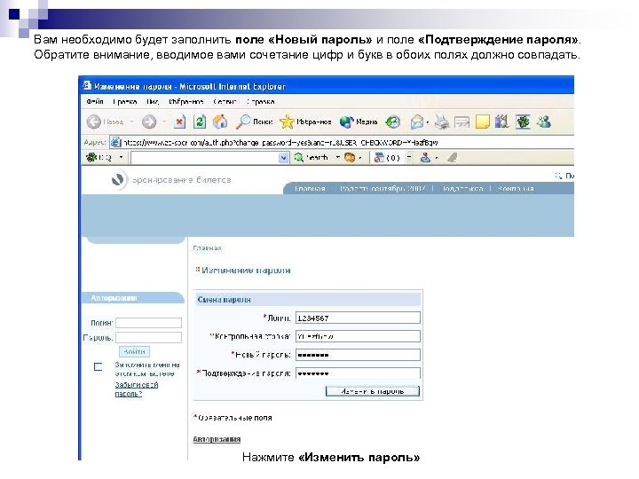Follow the 'Авторизация' link below the form
This screenshot has height=479, width=639.
[x=217, y=439]
